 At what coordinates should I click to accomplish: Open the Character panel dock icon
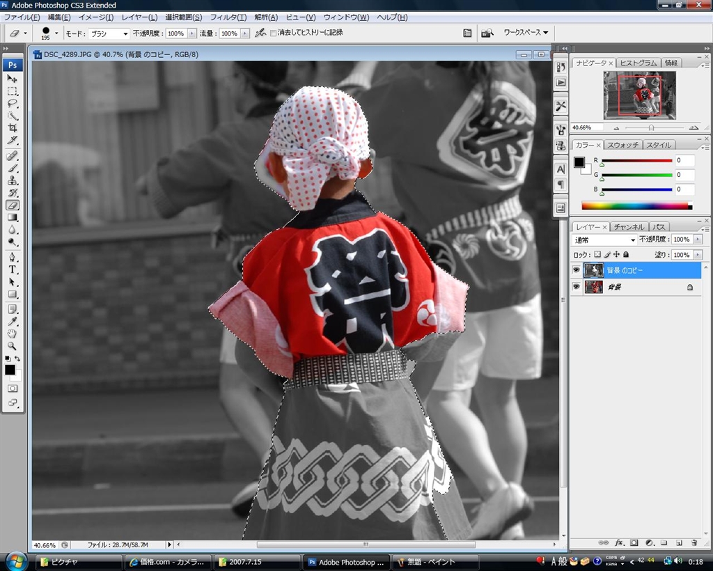(x=561, y=169)
